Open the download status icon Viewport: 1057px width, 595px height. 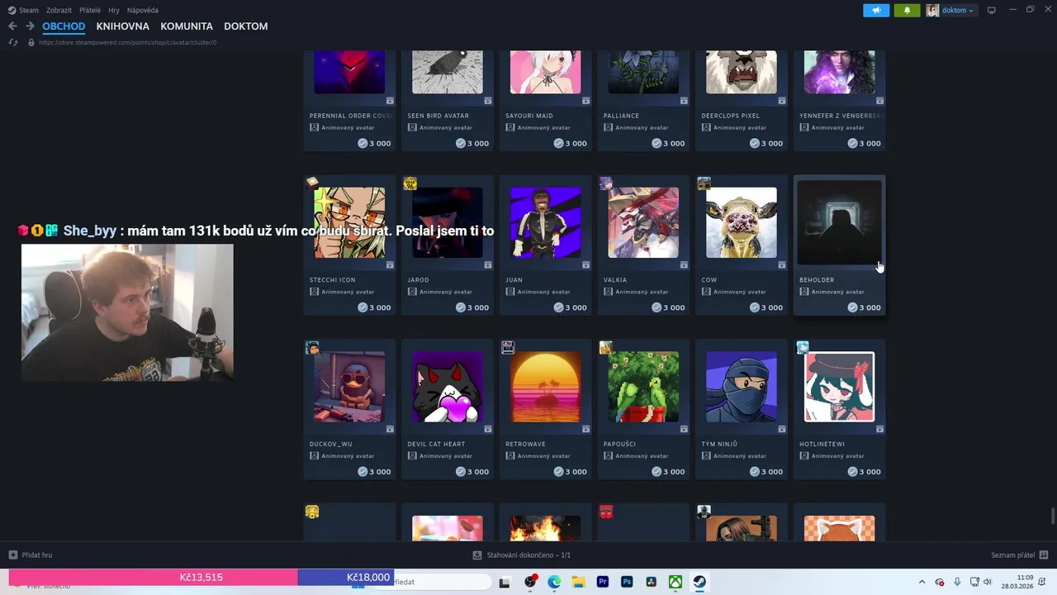(x=477, y=555)
